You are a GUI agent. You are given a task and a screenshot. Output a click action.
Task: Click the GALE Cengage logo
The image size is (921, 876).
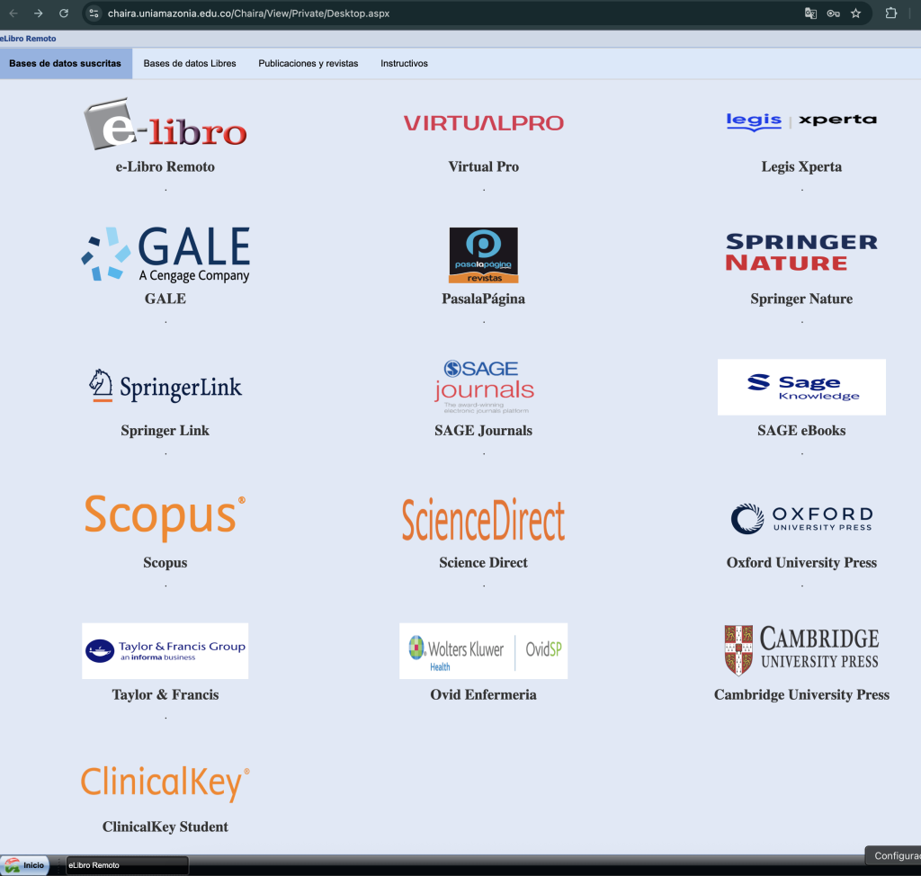tap(165, 255)
